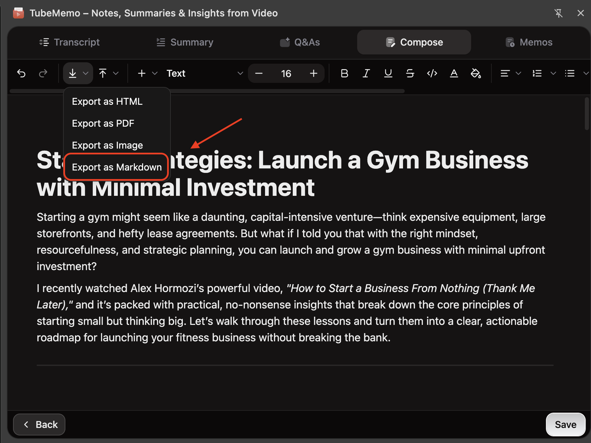Toggle inline code formatting

coord(432,73)
